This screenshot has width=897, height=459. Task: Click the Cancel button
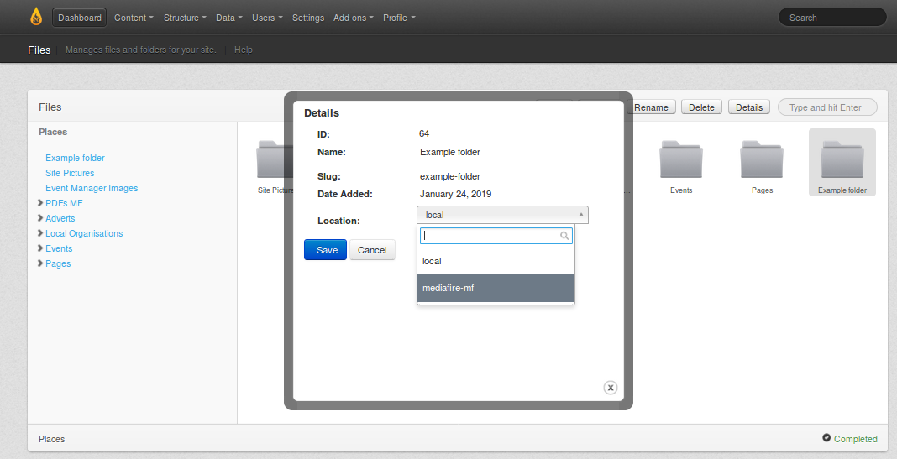tap(372, 250)
